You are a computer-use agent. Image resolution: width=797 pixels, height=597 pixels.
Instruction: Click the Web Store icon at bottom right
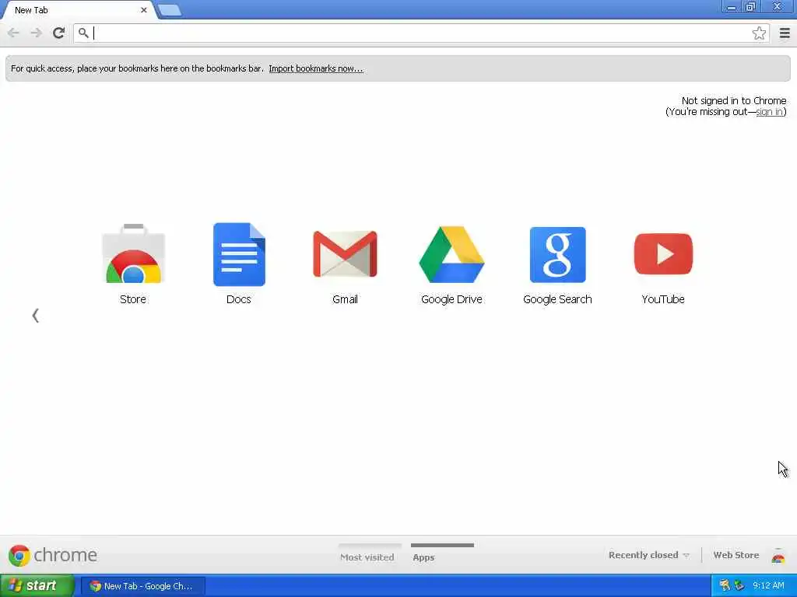(778, 556)
